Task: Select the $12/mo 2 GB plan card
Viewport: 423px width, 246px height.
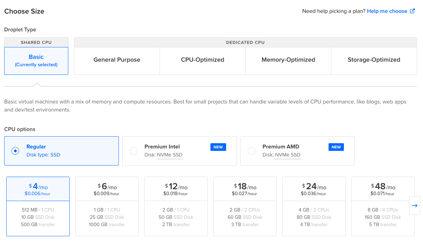Action: point(176,206)
